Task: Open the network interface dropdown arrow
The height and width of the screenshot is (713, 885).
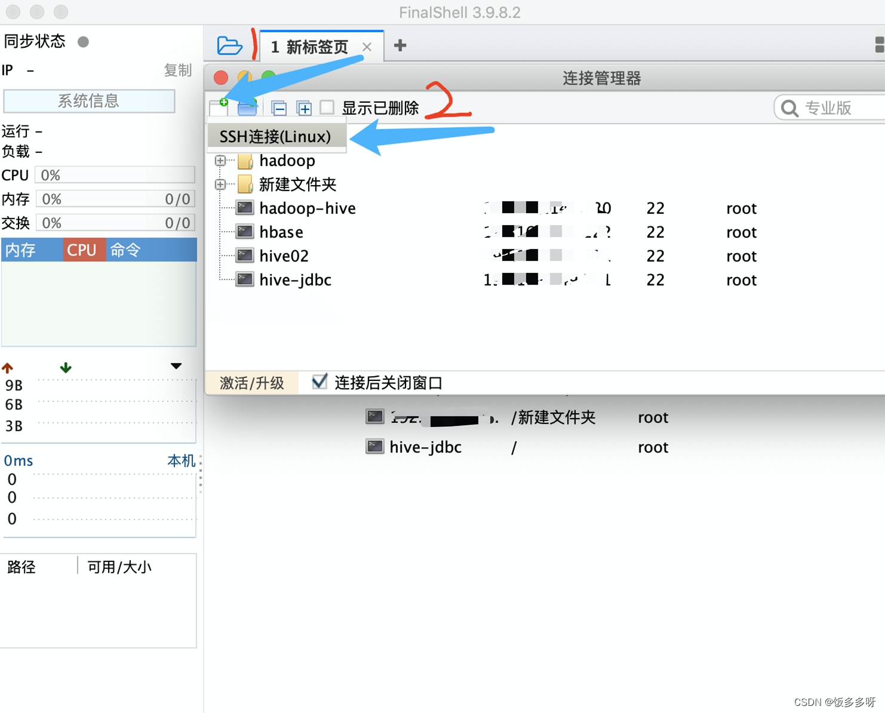Action: 176,366
